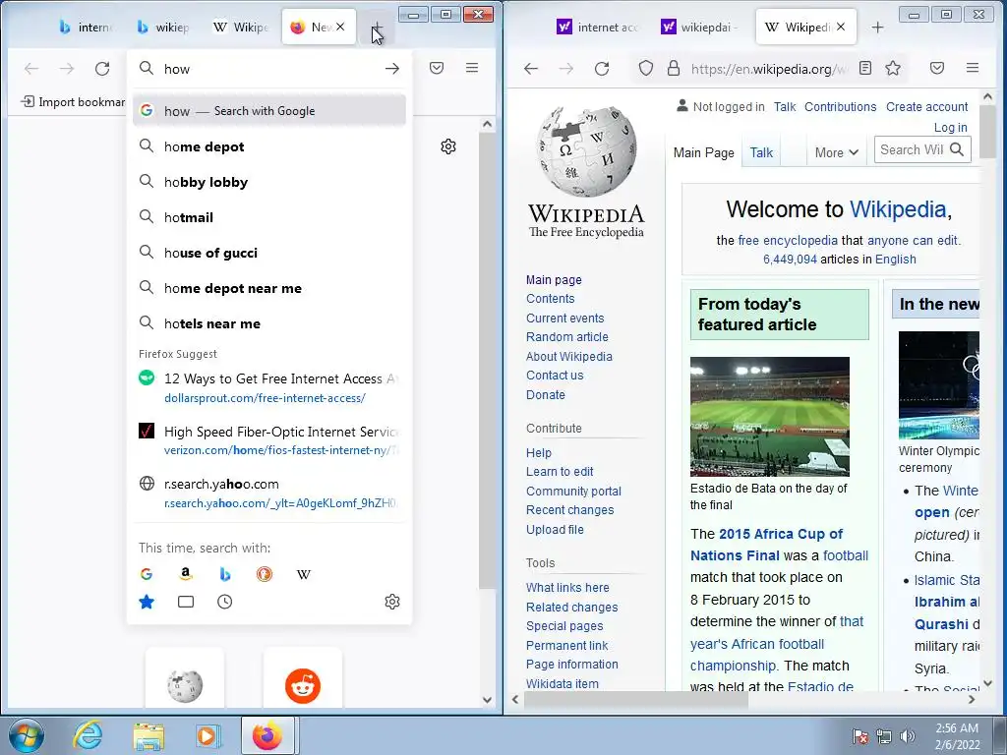Click 'Donate' sidebar link

pyautogui.click(x=545, y=395)
